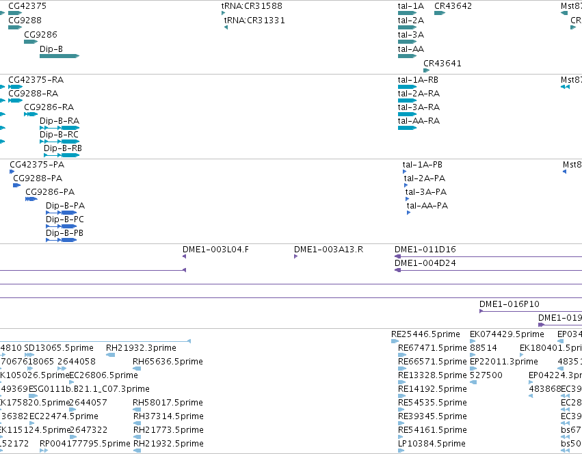Select the Dip-B-PC protein feature
This screenshot has height=454, width=582.
coord(62,226)
